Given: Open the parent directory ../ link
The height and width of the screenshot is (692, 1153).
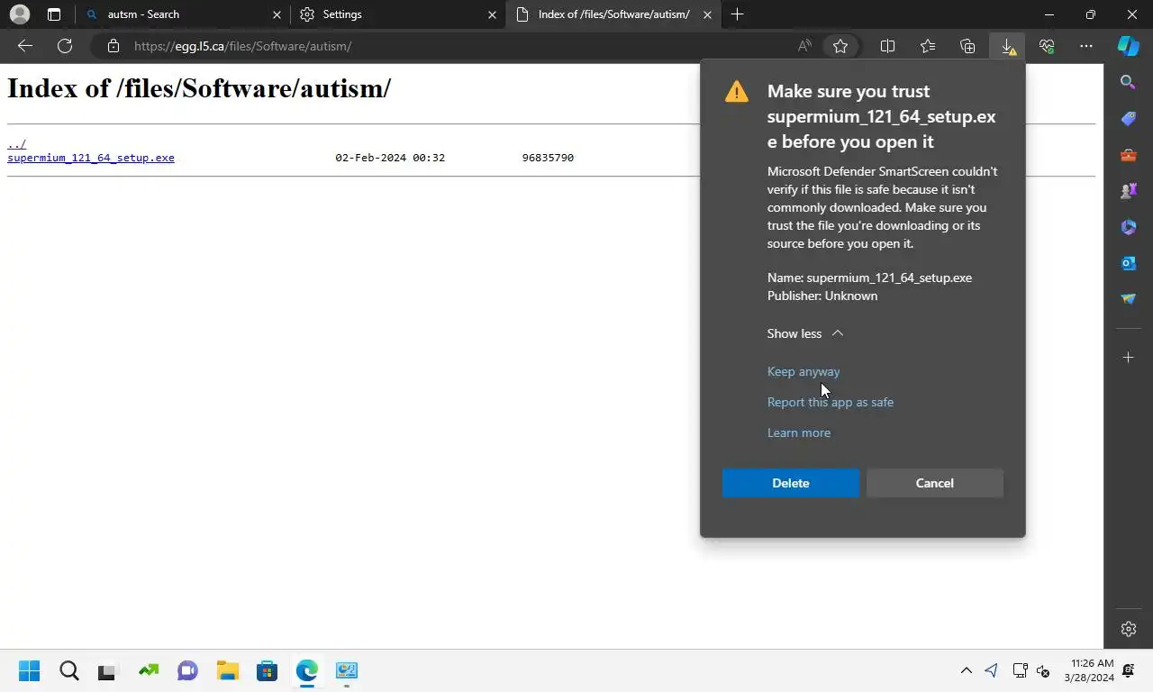Looking at the screenshot, I should (16, 144).
